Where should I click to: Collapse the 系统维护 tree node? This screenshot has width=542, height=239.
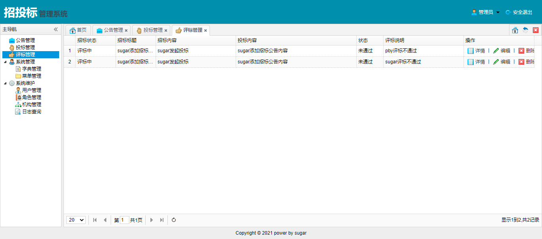tap(5, 83)
